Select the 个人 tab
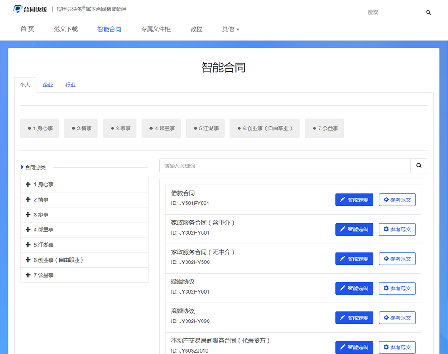The width and height of the screenshot is (448, 354). 25,85
